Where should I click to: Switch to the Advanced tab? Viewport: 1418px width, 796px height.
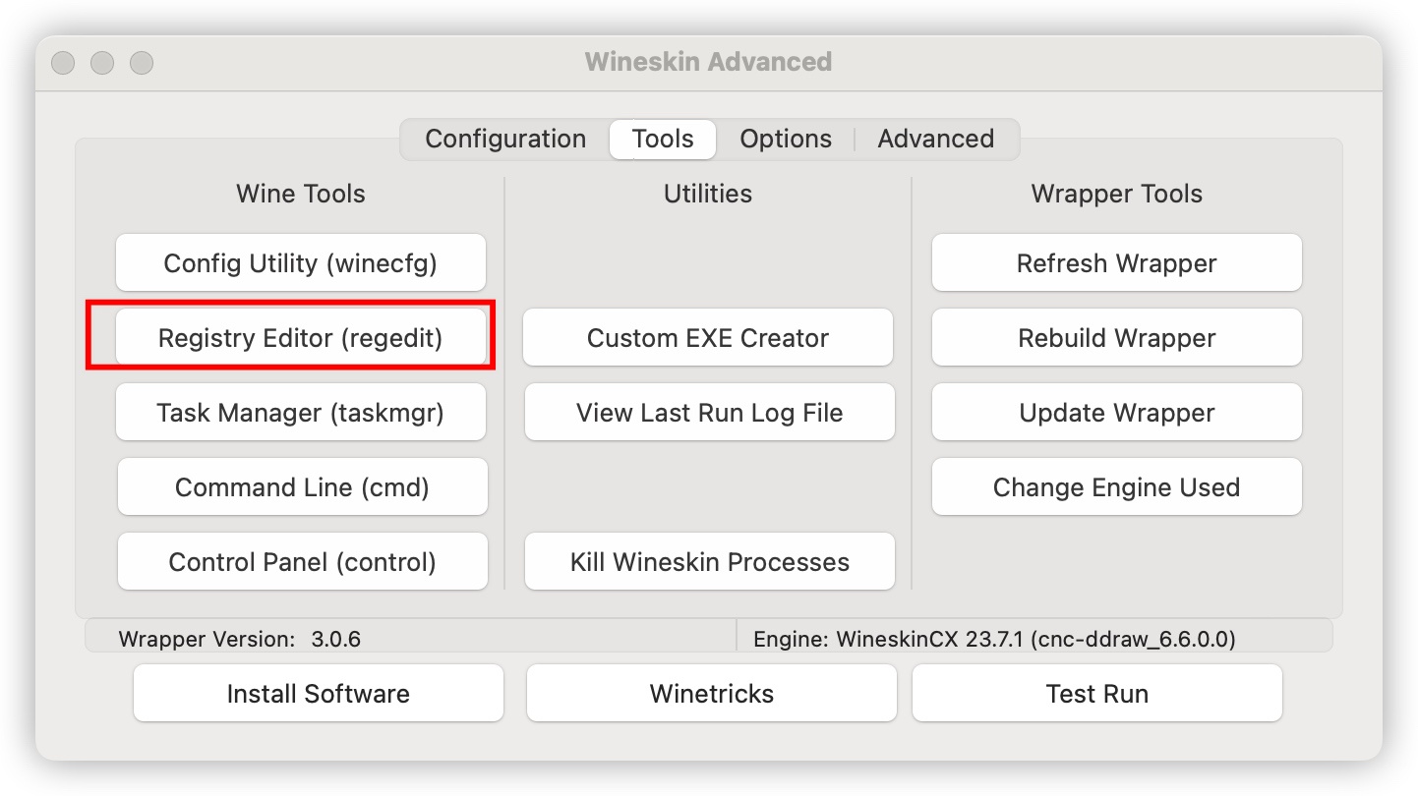click(934, 139)
